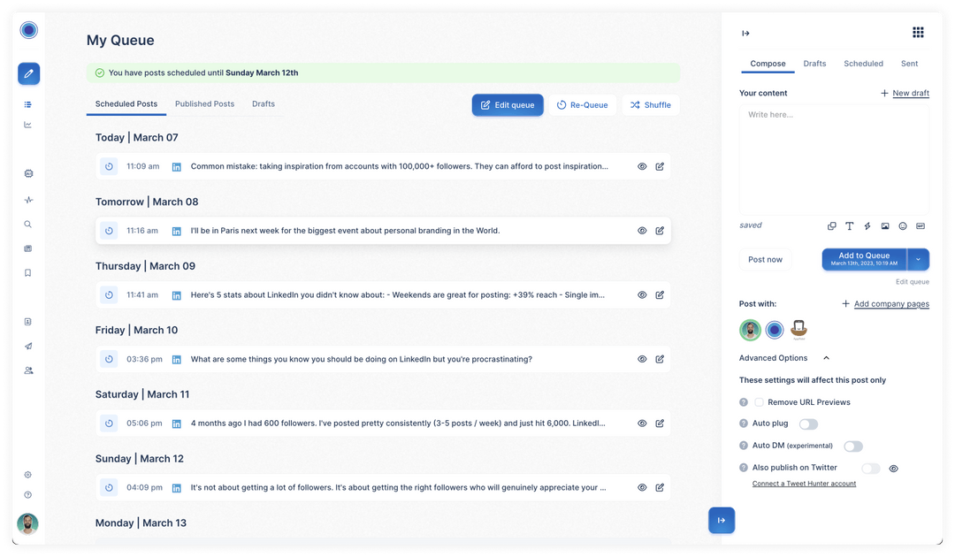Click the search icon in the left sidebar
The width and height of the screenshot is (955, 557).
[x=27, y=224]
